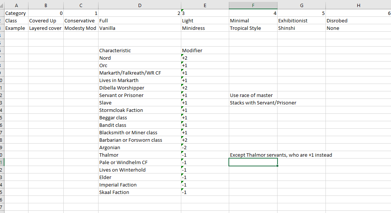Select 'Markarth/Falkreath/WR CF' cell
Image resolution: width=391 pixels, height=213 pixels.
point(140,73)
